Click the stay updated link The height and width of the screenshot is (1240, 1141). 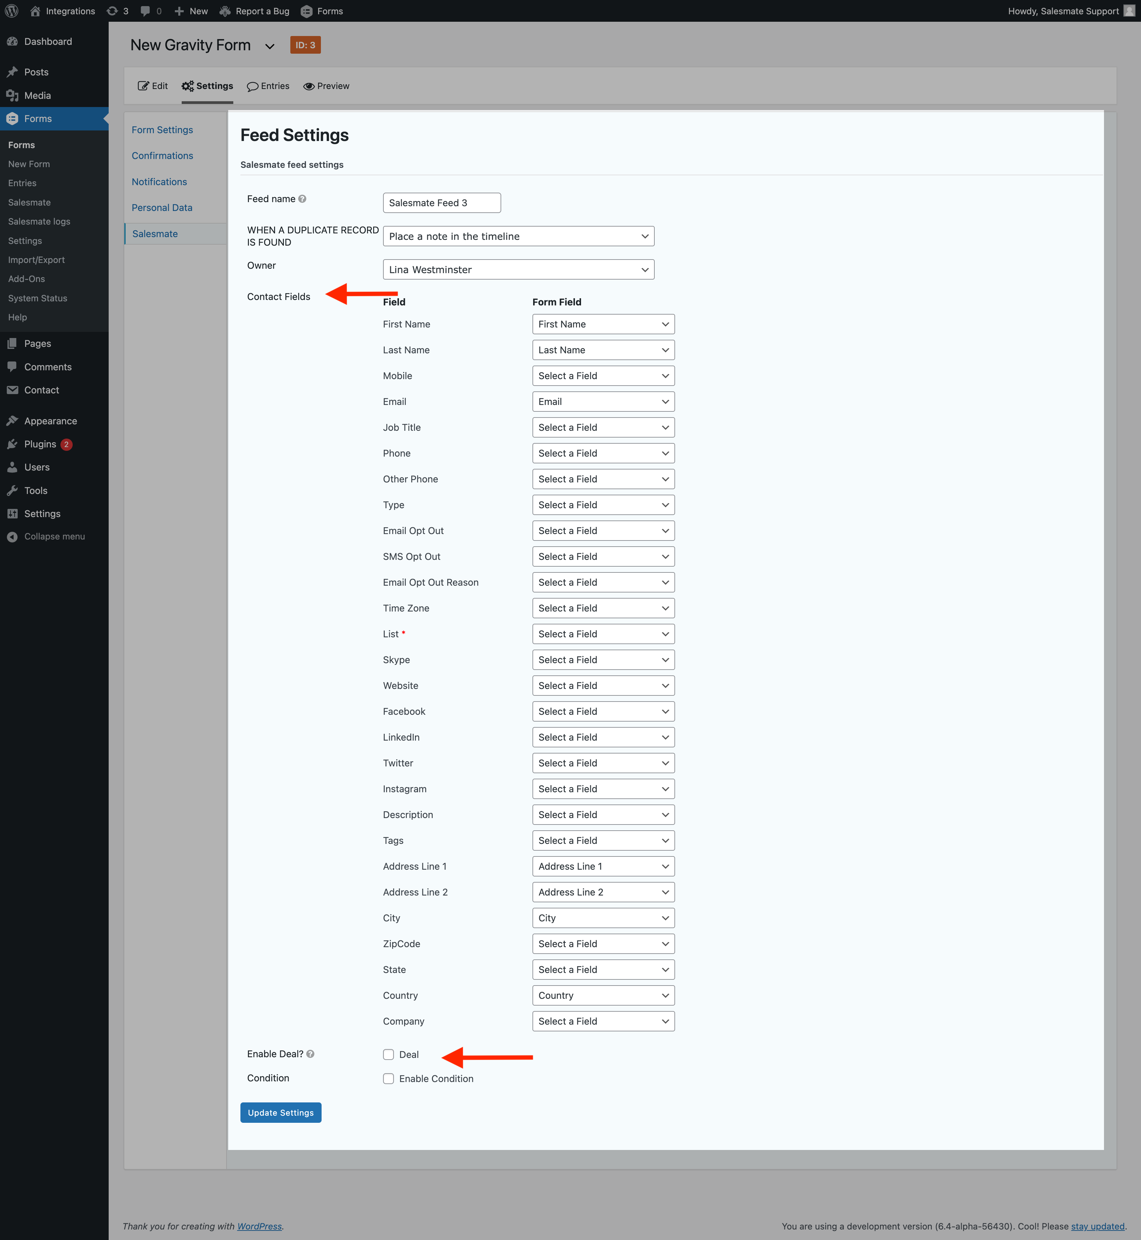[x=1098, y=1226]
